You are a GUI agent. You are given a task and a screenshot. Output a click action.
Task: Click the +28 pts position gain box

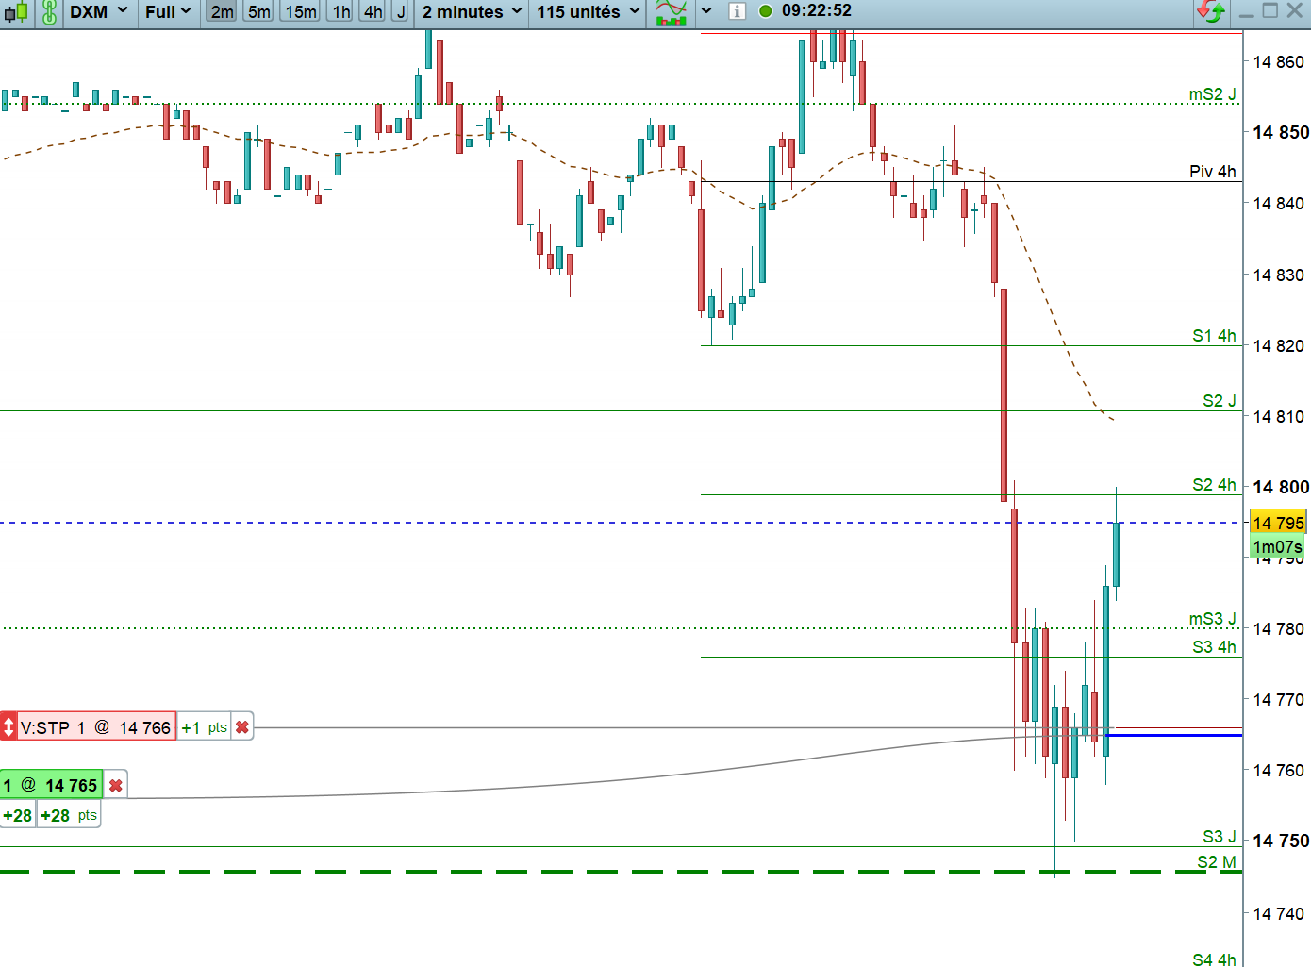69,815
